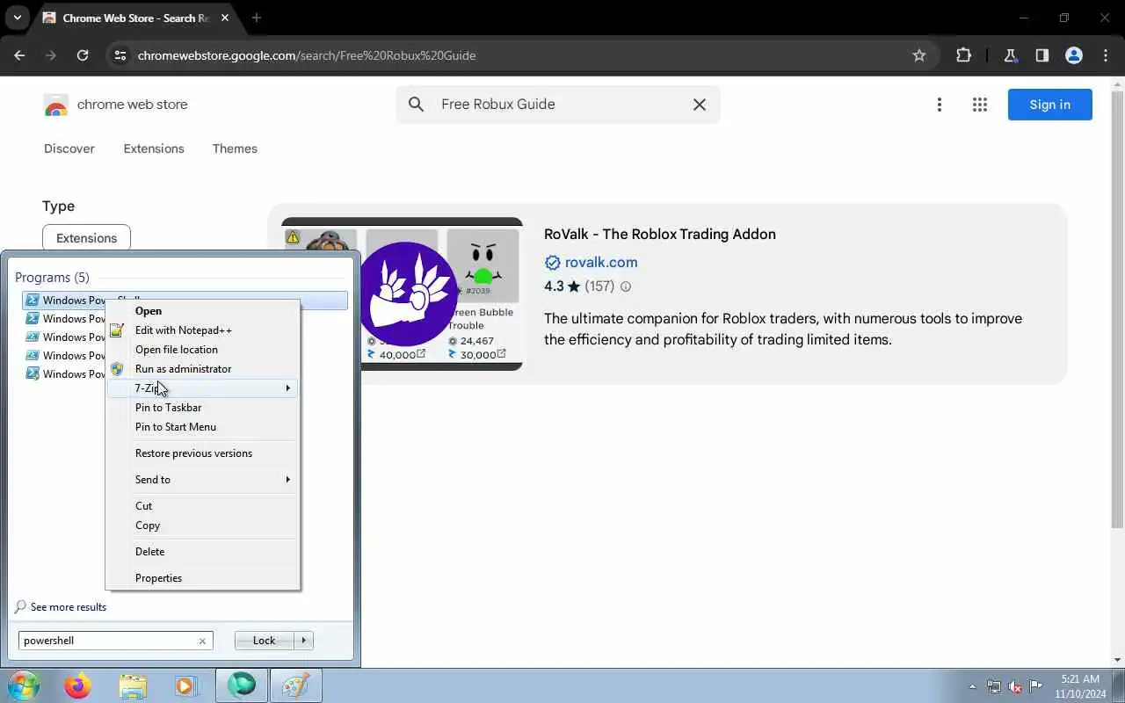The image size is (1125, 703).
Task: Select the Chrome Web Store browser tab
Action: [134, 18]
